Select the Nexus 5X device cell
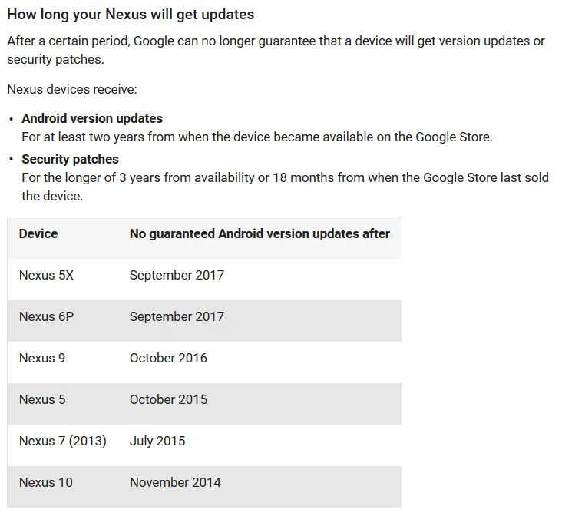562x516 pixels. [x=46, y=275]
